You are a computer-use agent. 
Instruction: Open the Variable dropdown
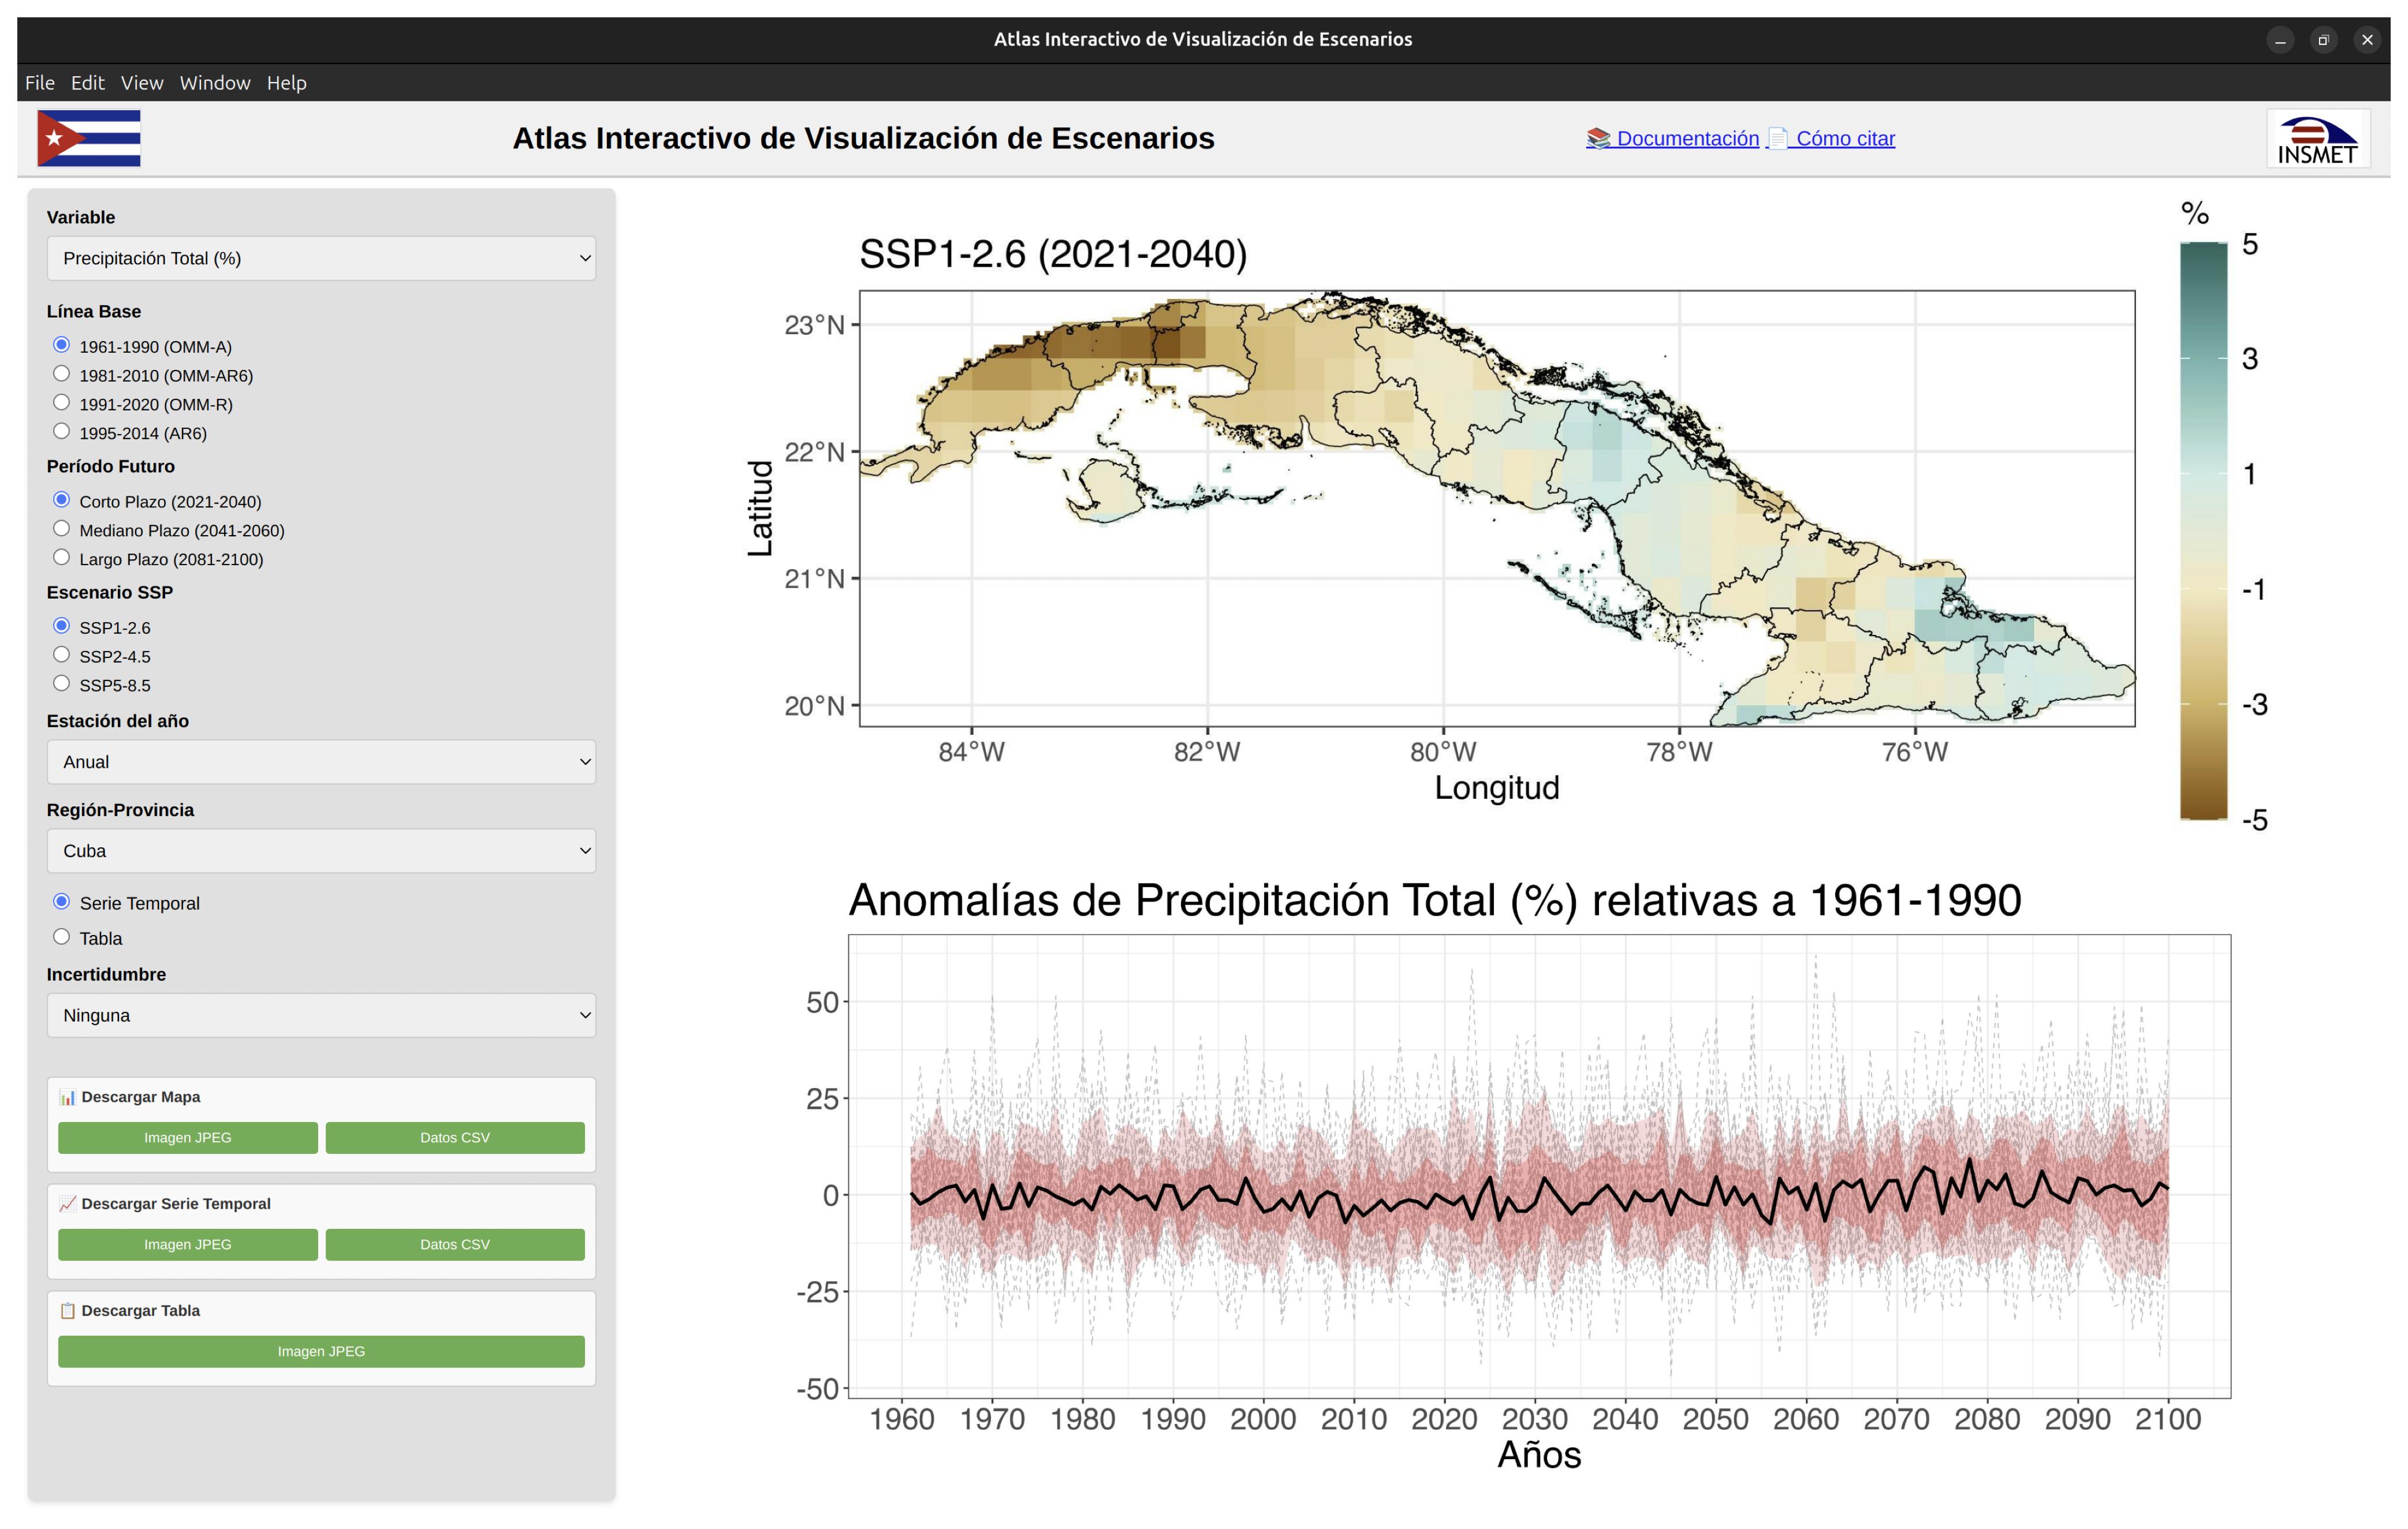(321, 258)
